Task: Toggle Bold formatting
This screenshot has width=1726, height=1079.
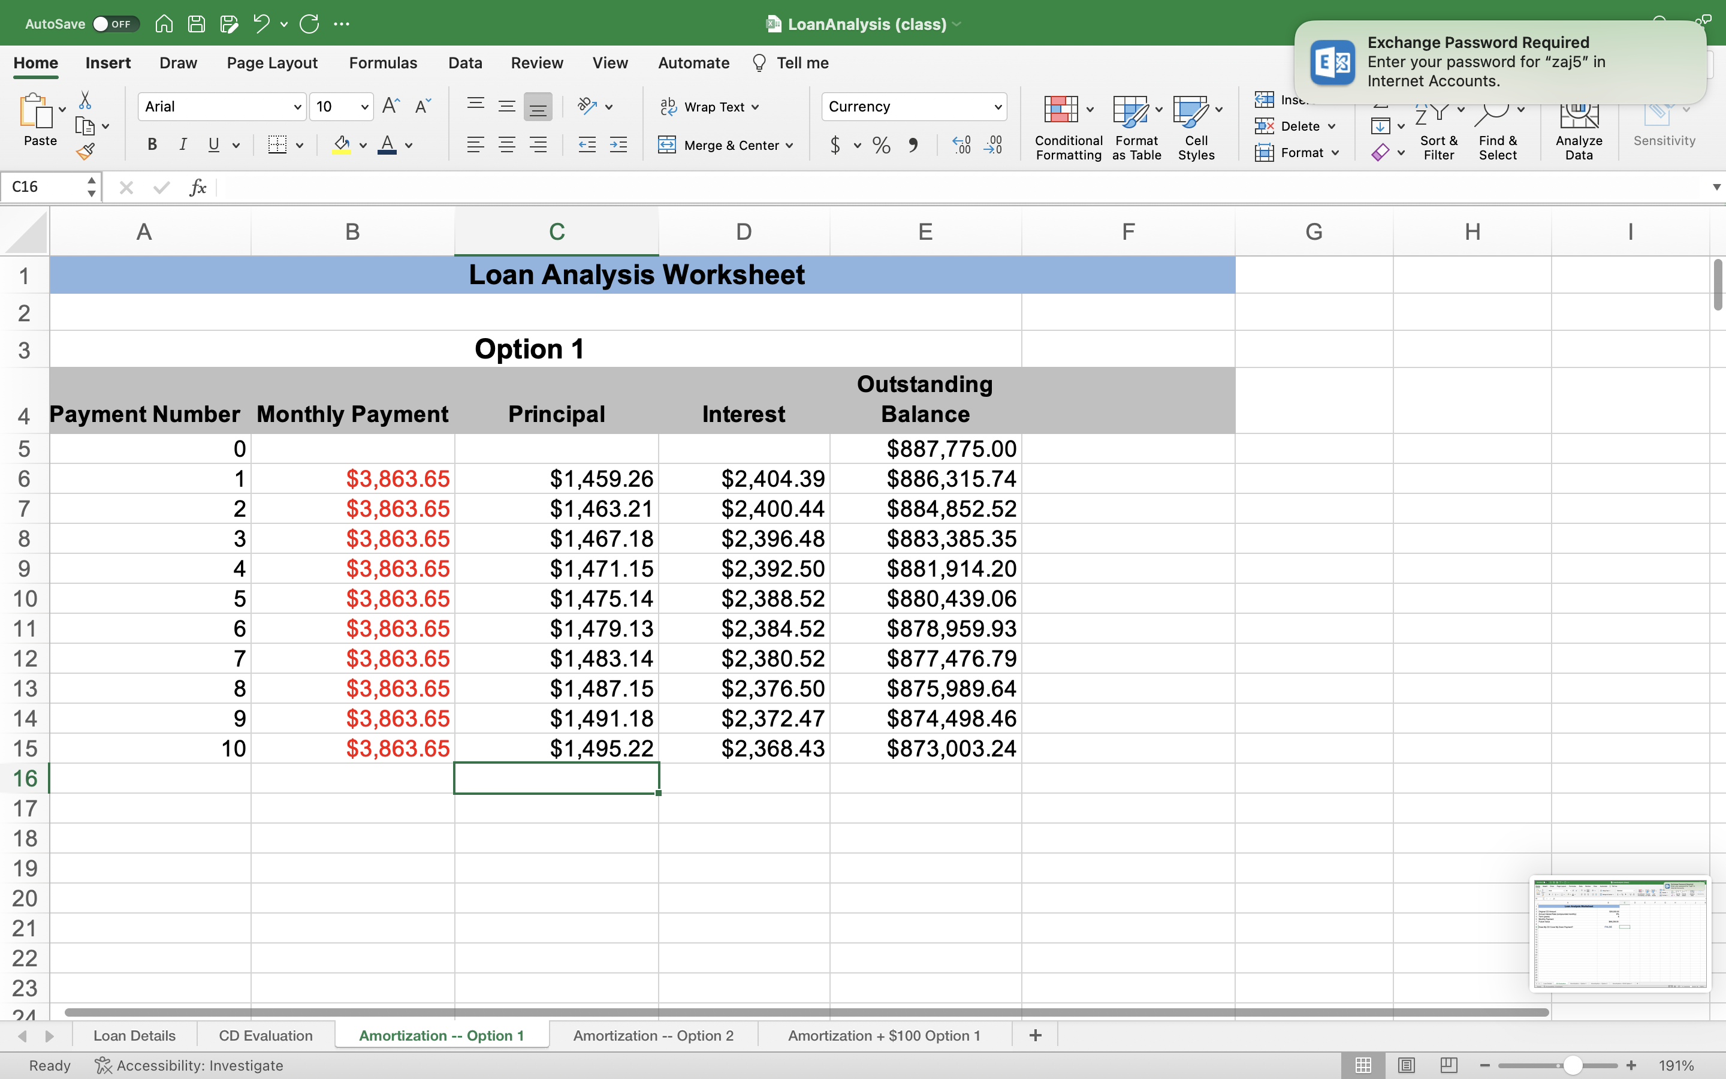Action: [x=152, y=145]
